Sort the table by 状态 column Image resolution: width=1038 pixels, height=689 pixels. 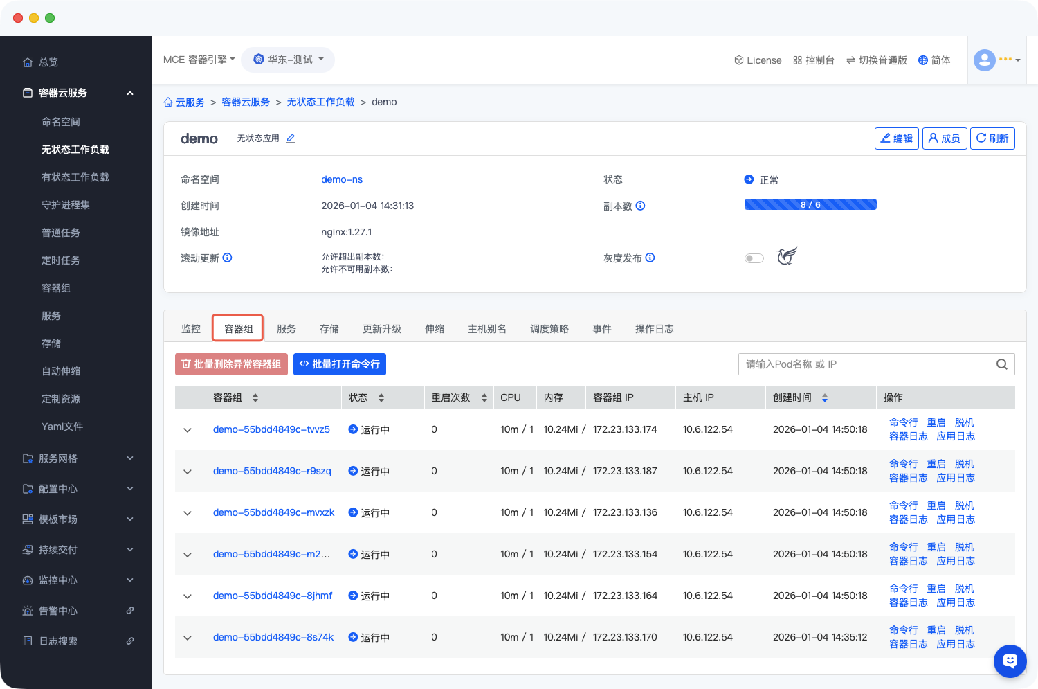pyautogui.click(x=381, y=397)
